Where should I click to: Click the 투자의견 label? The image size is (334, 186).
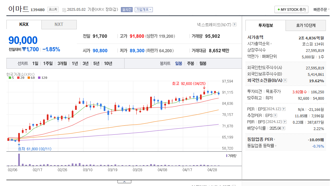(x=254, y=92)
